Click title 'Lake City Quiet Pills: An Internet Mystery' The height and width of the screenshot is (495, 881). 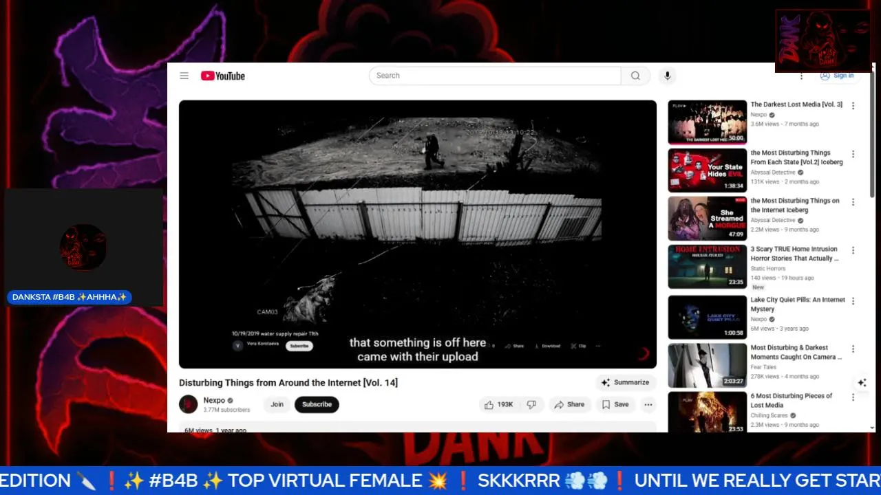coord(798,305)
